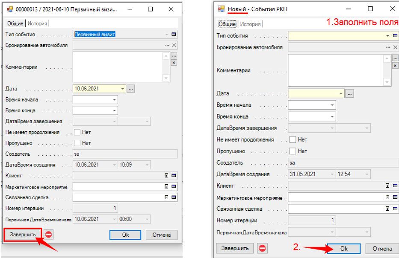
Task: Toggle Пропущено checkbox in Новый События РКП window
Action: click(x=293, y=151)
